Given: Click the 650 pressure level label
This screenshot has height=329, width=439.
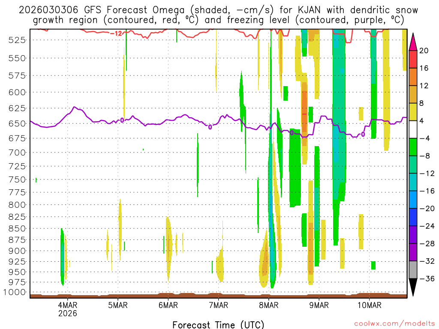Looking at the screenshot, I should point(17,123).
